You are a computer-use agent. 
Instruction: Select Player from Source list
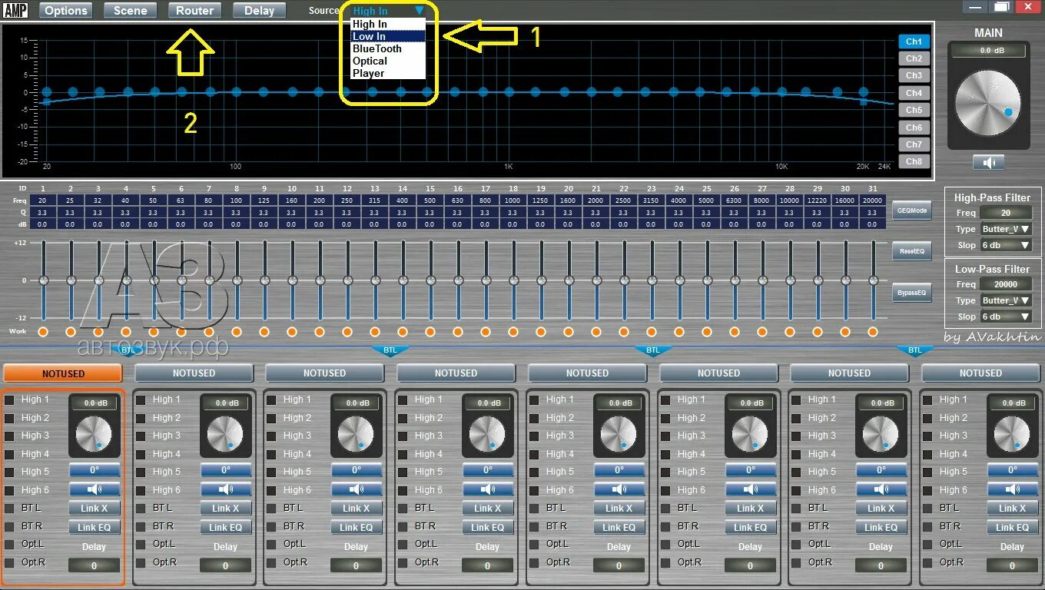click(388, 73)
